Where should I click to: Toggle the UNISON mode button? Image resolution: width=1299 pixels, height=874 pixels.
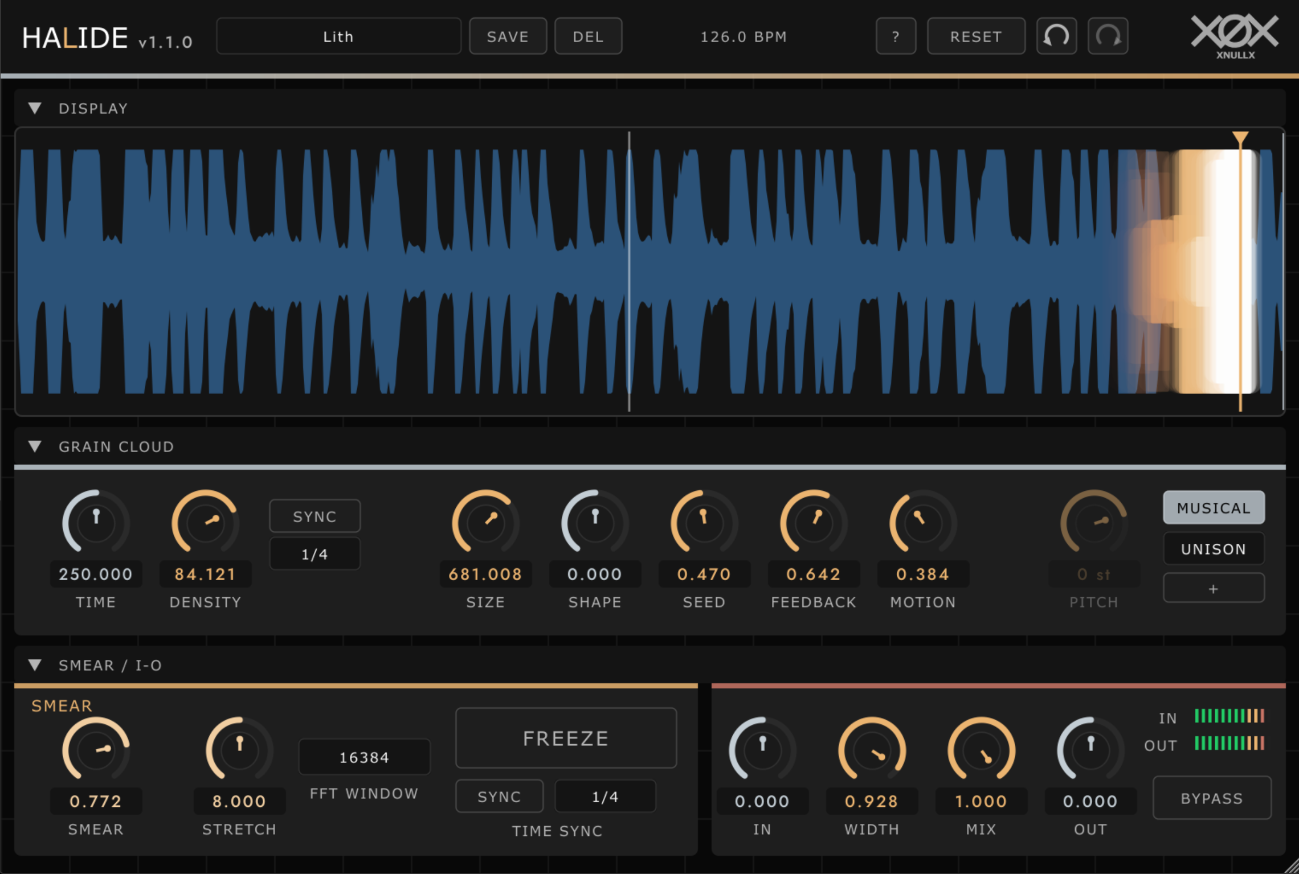tap(1214, 548)
